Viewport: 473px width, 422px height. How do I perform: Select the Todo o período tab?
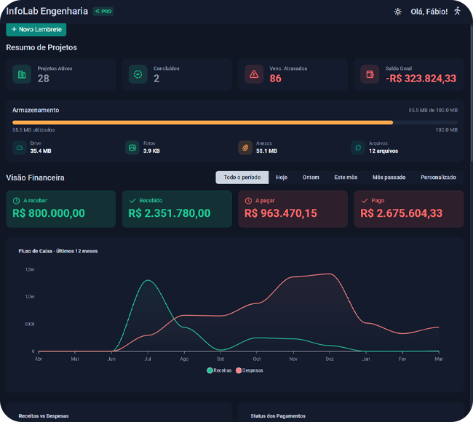click(242, 178)
